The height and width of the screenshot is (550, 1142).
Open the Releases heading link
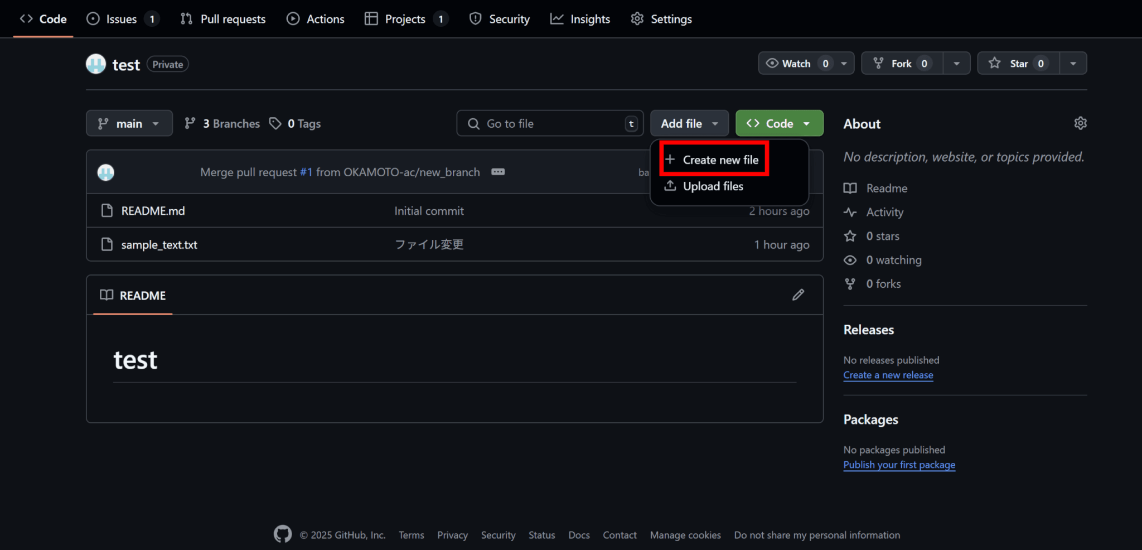point(869,330)
